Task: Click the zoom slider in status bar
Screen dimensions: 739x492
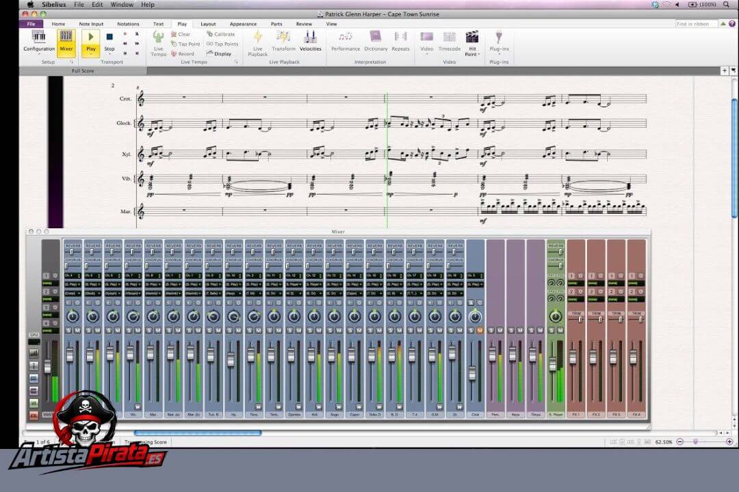Action: coord(696,441)
